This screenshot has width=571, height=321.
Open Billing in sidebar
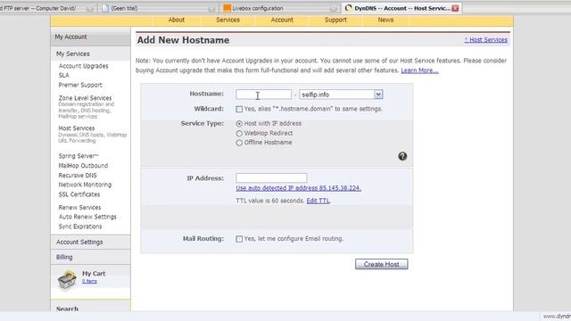[x=64, y=258]
